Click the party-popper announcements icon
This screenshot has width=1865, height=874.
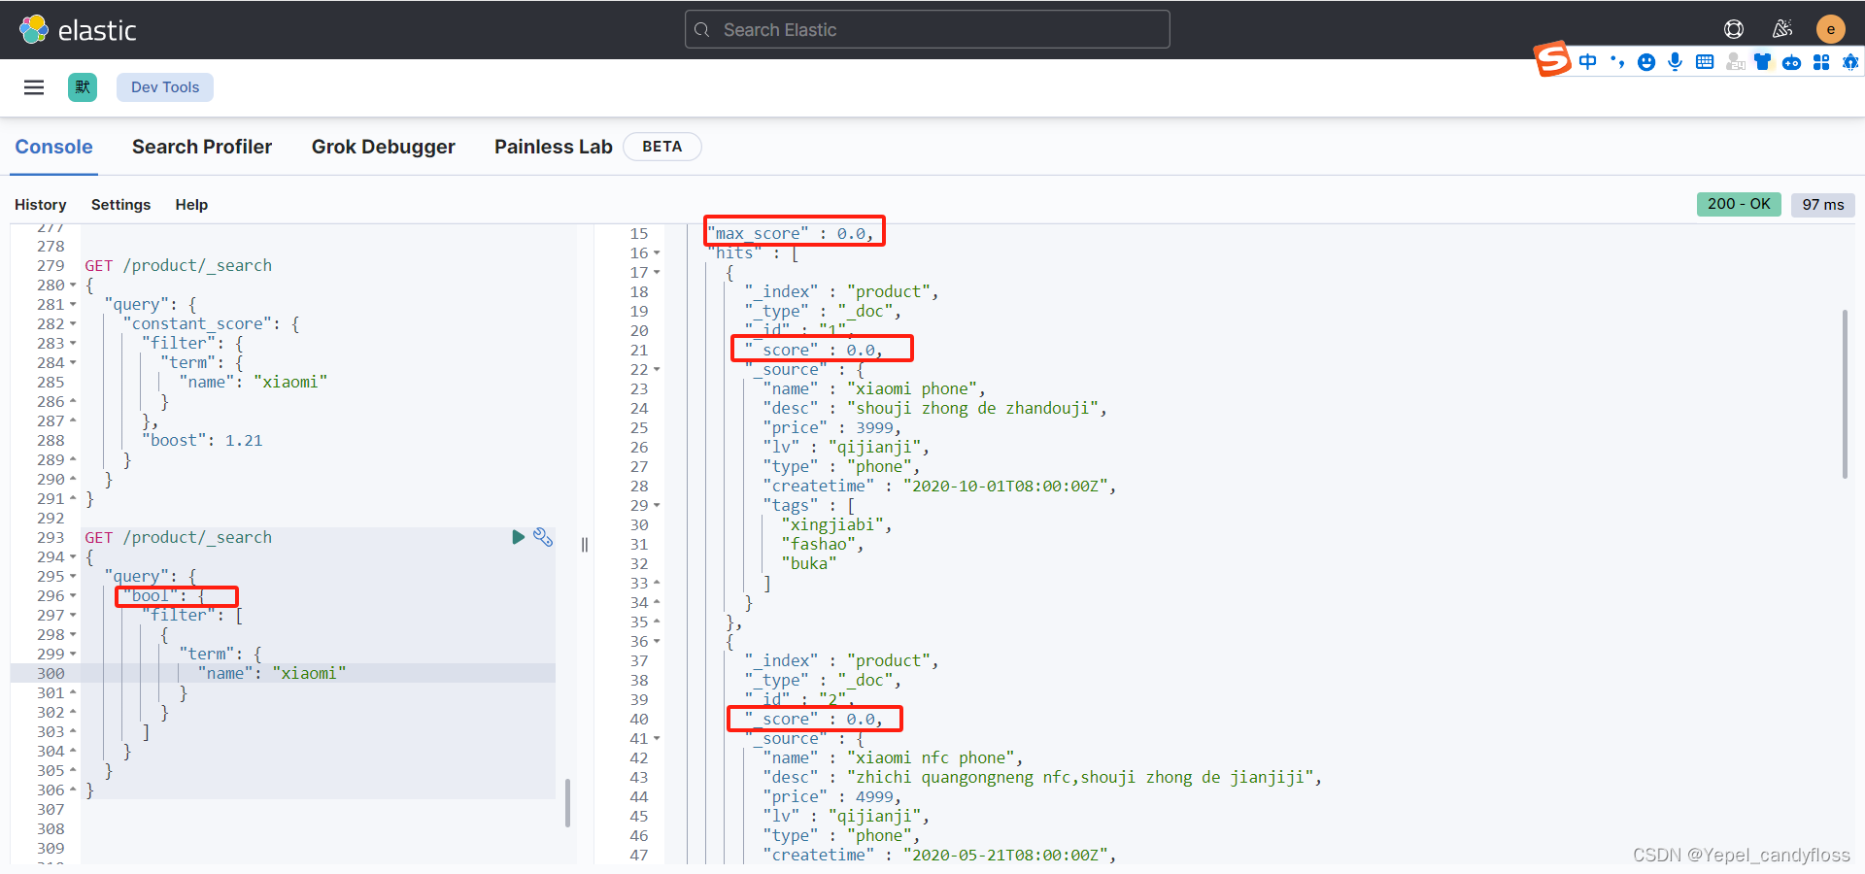[x=1782, y=29]
